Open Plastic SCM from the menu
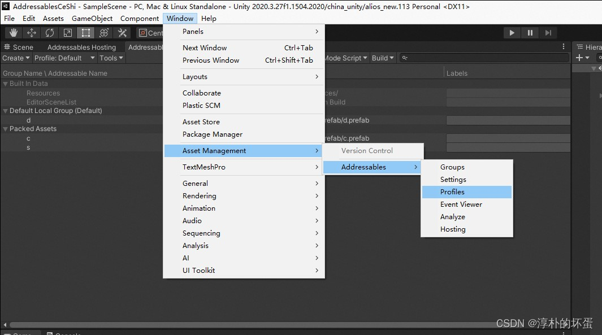602x335 pixels. 244,105
